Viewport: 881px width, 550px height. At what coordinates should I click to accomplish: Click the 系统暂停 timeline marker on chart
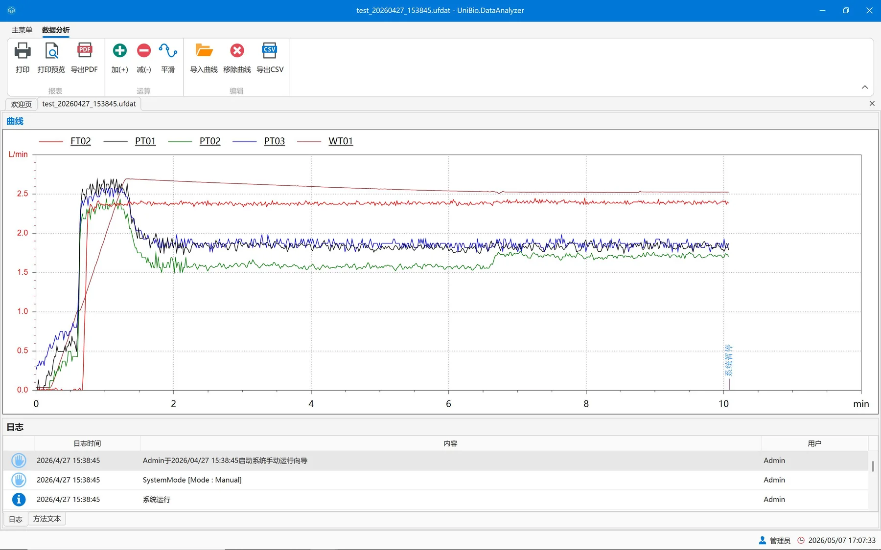tap(728, 360)
